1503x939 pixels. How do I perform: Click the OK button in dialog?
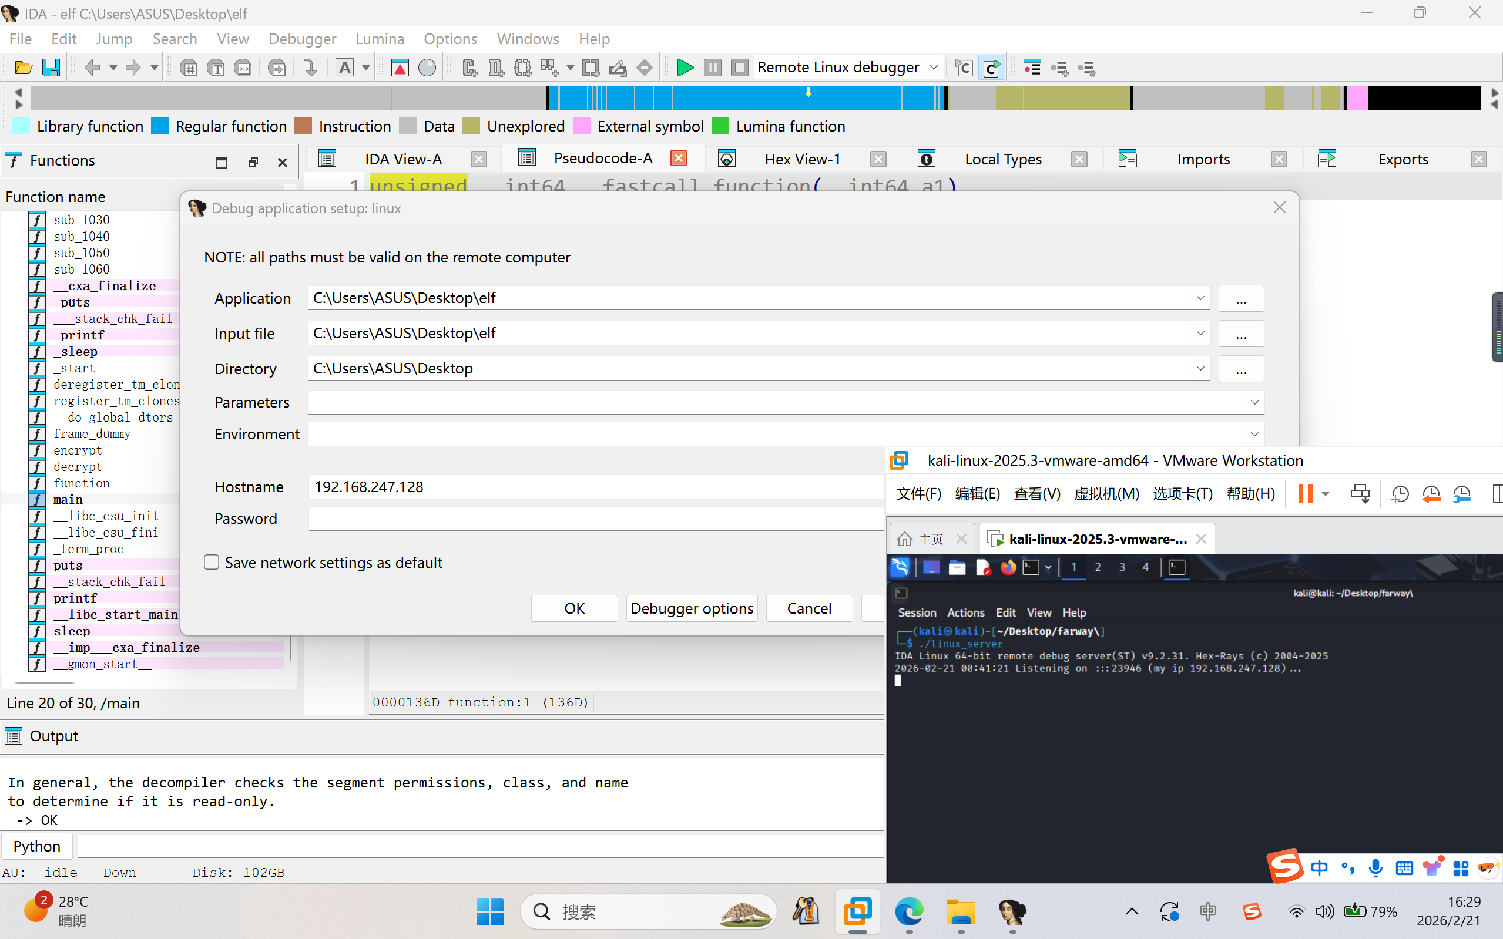[x=573, y=608]
